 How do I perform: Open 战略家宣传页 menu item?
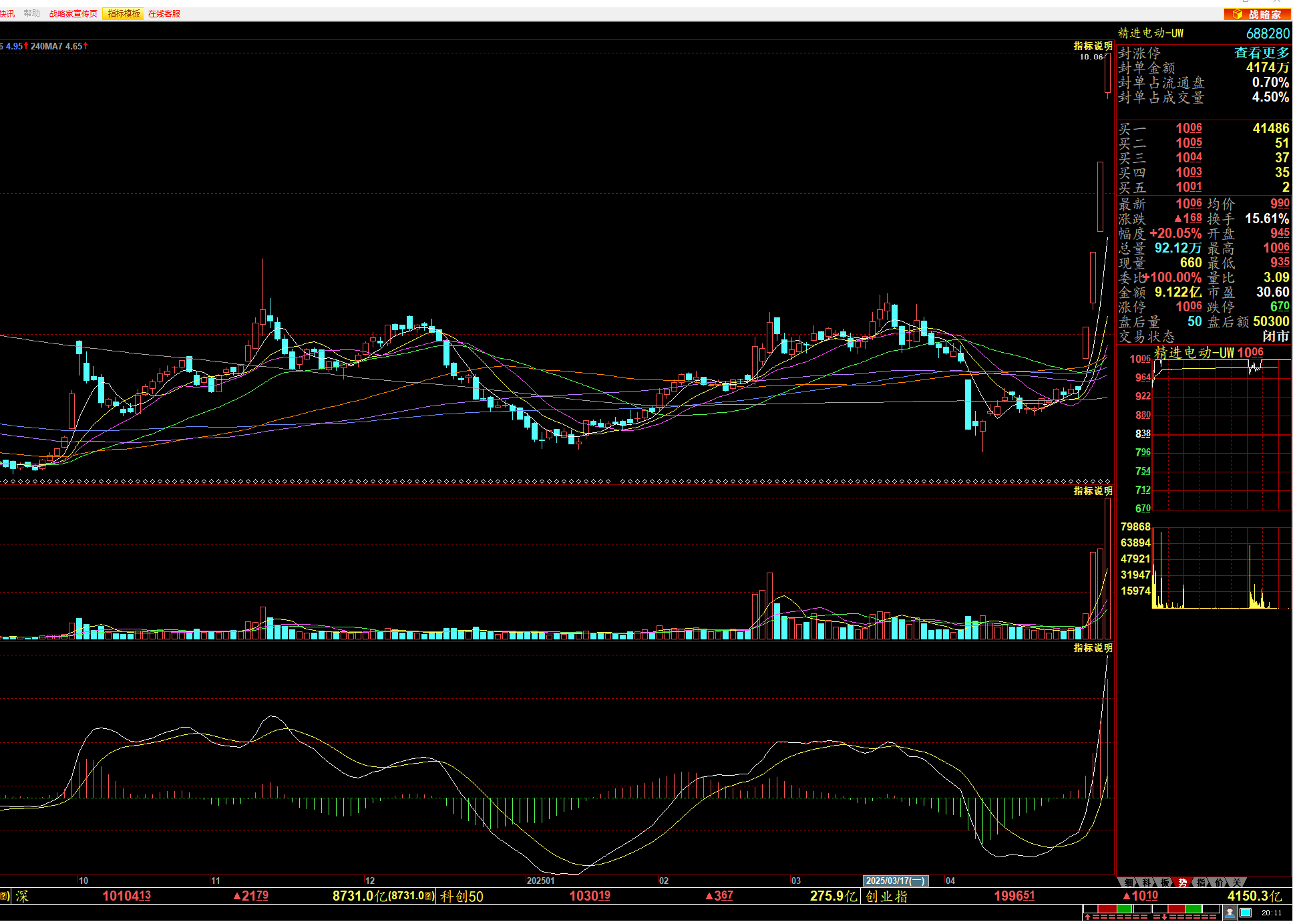click(x=73, y=13)
